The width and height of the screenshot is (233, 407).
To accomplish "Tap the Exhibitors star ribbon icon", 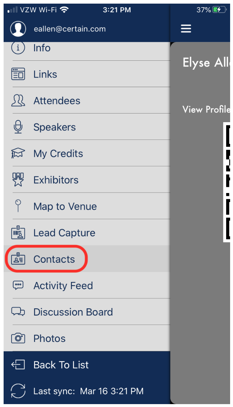I will (x=18, y=180).
